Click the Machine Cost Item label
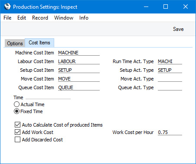Image resolution: width=196 pixels, height=164 pixels. 35,53
